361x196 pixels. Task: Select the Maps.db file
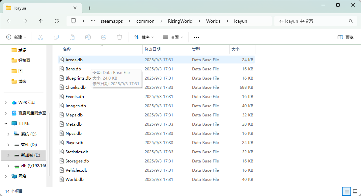tap(156, 115)
